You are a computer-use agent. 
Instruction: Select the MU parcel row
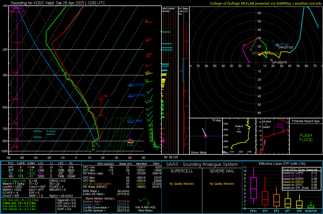[41, 176]
